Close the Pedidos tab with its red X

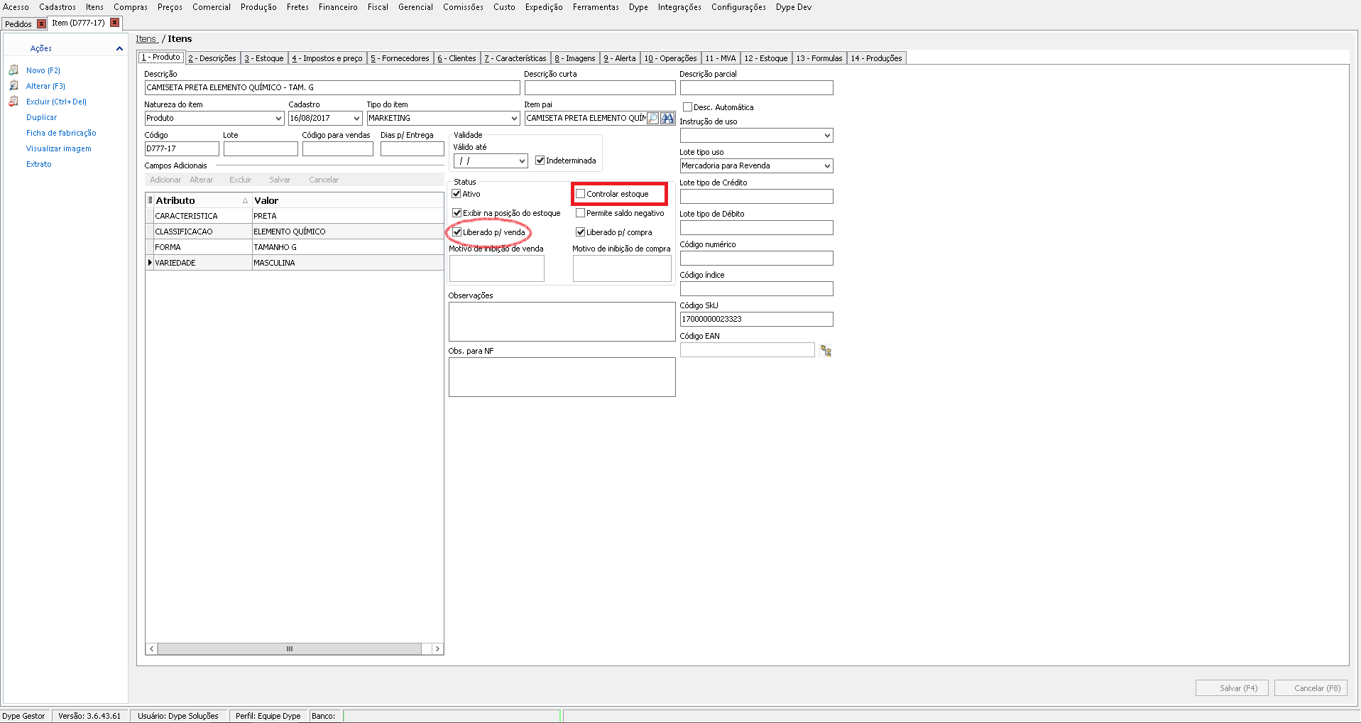point(41,24)
